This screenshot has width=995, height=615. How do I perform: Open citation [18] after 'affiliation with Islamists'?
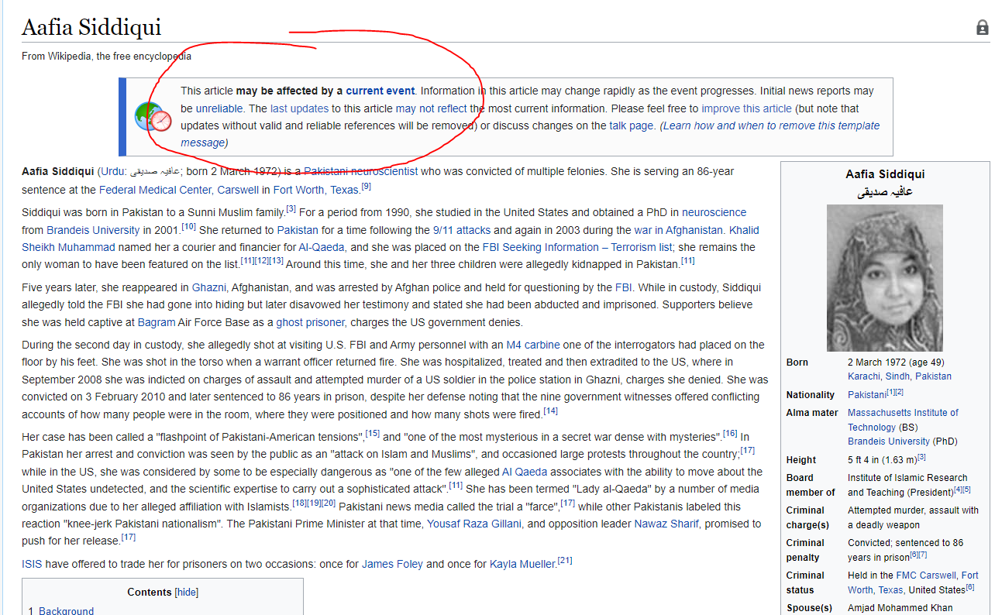click(300, 503)
